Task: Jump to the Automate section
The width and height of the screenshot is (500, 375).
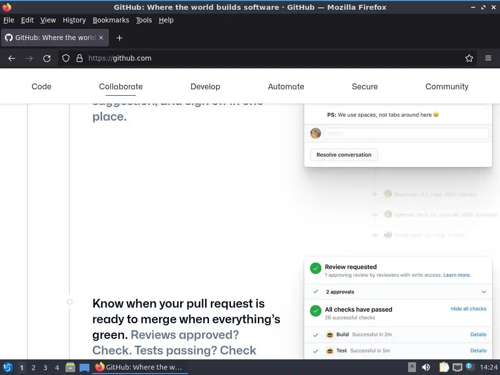Action: (286, 86)
